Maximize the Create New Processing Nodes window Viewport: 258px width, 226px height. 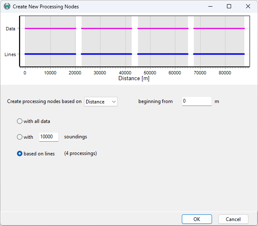tap(229, 6)
